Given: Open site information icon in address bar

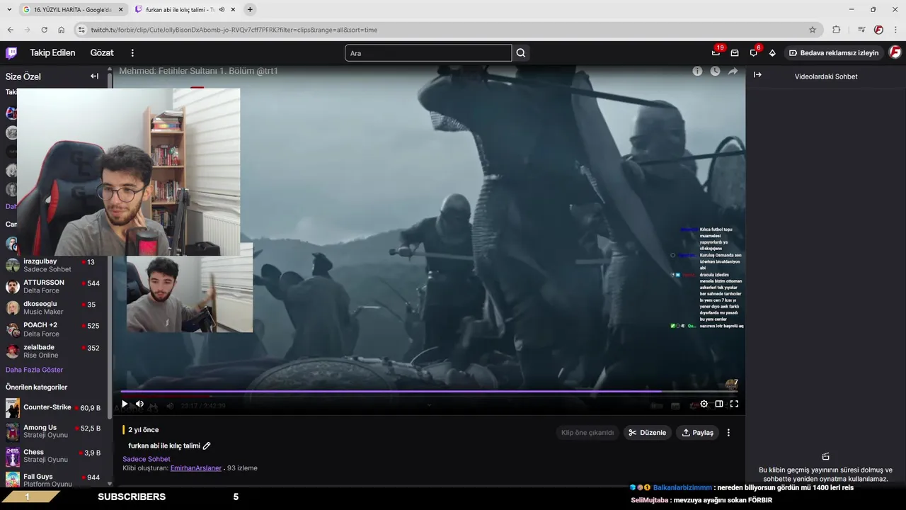Looking at the screenshot, I should tap(81, 30).
